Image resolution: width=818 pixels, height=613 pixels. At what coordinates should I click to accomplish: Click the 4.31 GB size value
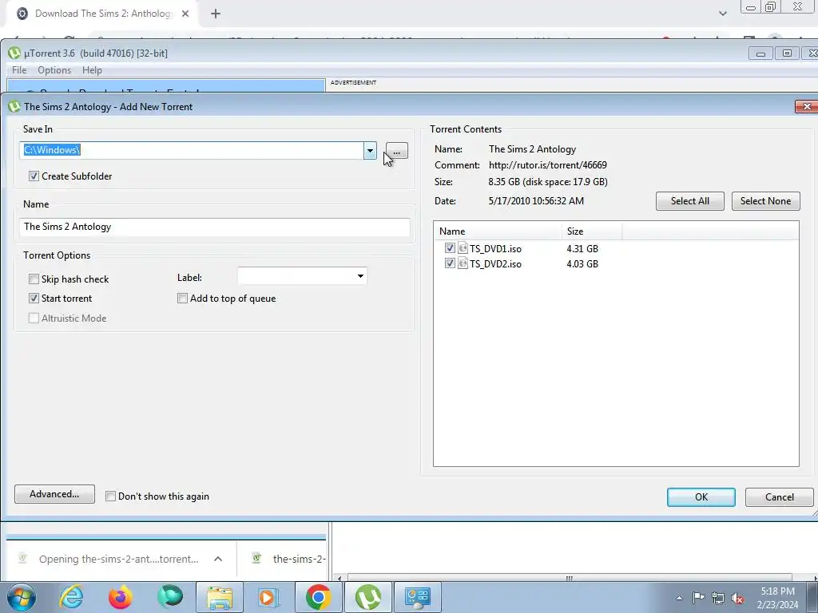point(582,249)
